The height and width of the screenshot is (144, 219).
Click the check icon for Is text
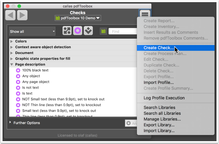[x=18, y=94]
